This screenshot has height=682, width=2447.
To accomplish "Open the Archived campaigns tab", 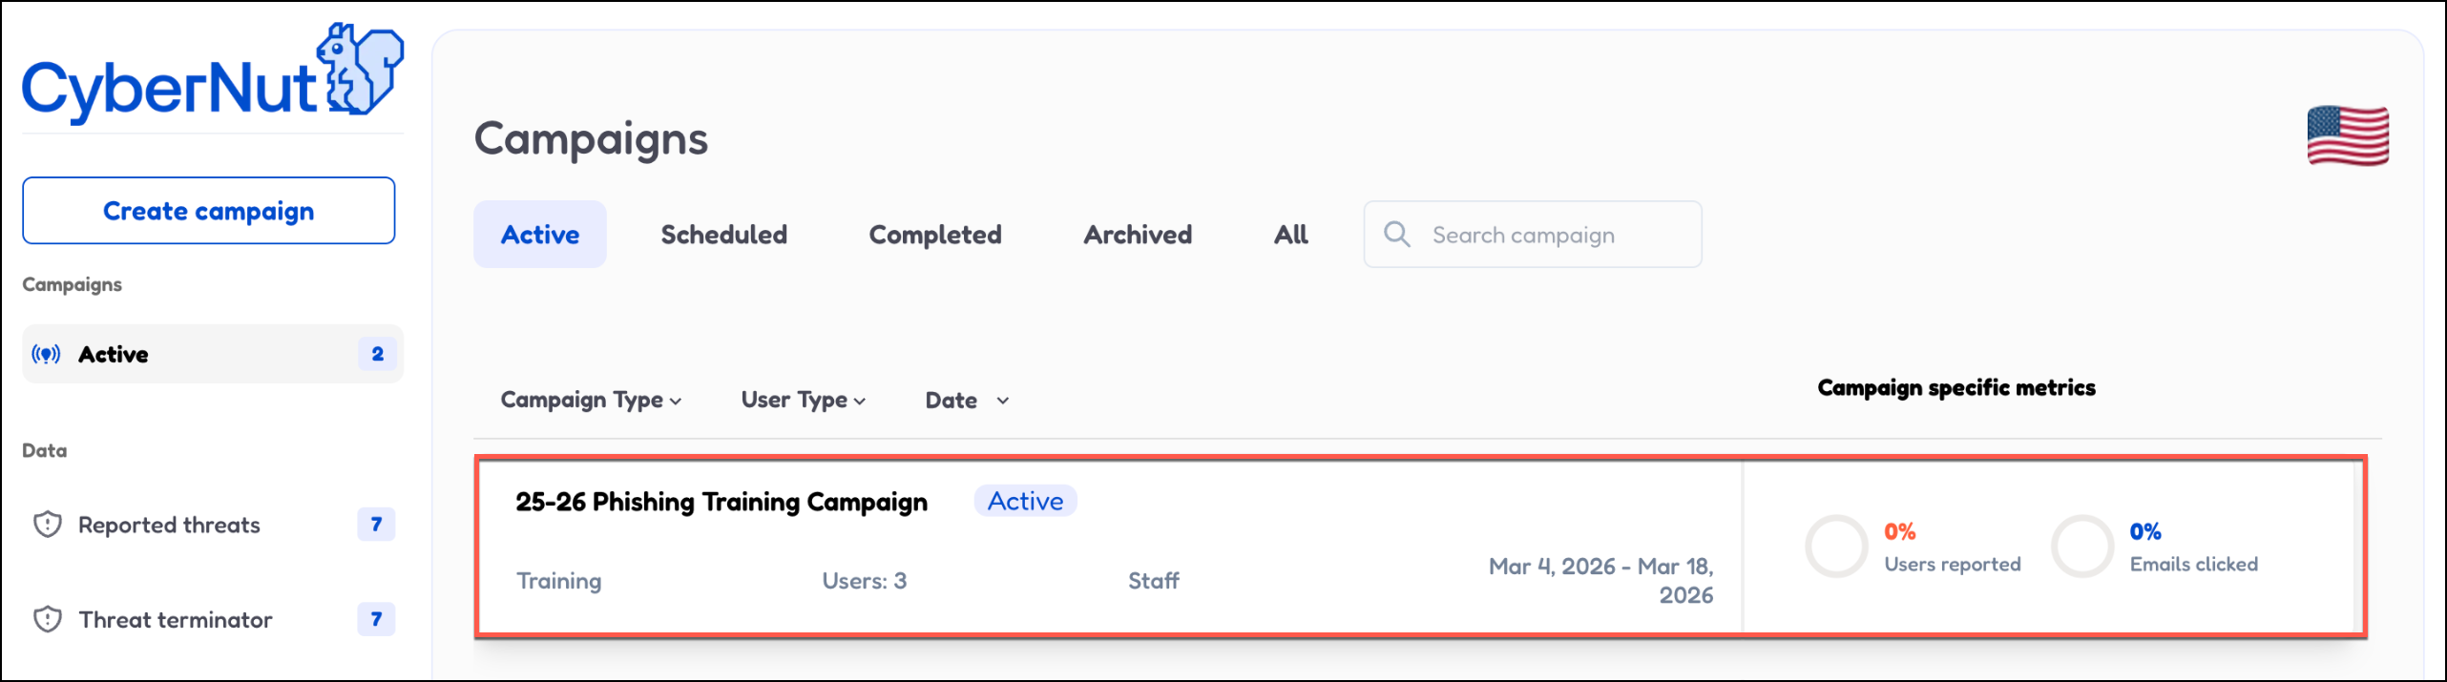I will point(1137,235).
